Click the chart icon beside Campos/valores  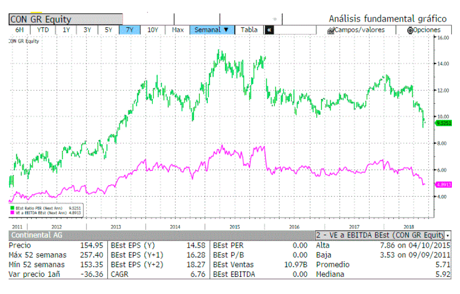[x=330, y=30]
